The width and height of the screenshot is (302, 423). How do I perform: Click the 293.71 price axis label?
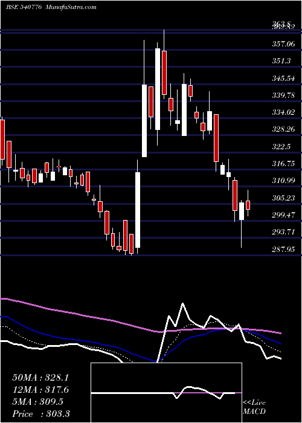point(283,232)
